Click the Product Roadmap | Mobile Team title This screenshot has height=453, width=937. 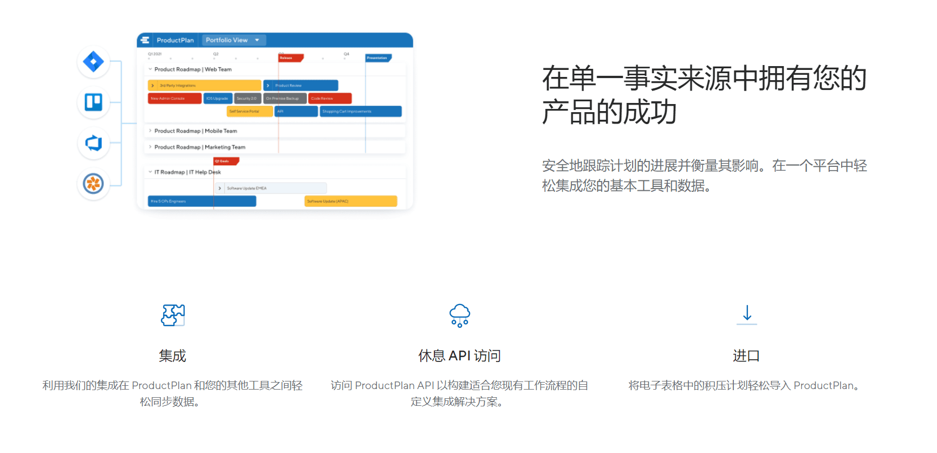click(x=196, y=131)
